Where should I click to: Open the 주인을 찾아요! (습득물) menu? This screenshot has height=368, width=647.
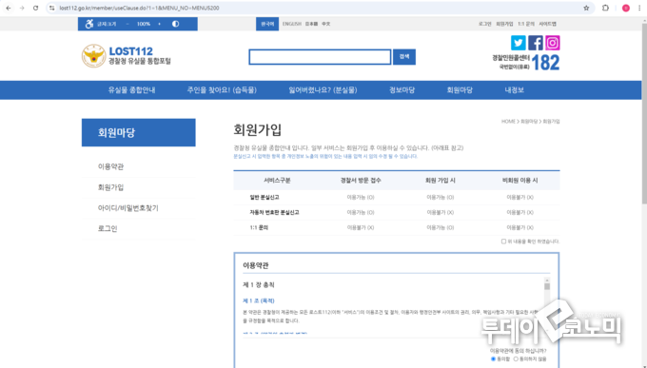[222, 90]
